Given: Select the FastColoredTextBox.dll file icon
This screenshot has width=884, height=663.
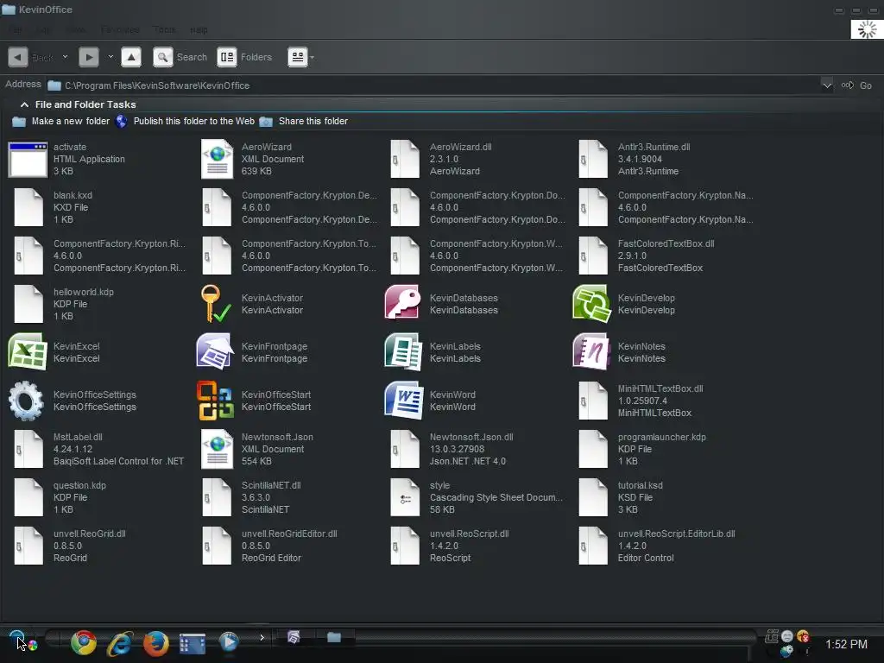Looking at the screenshot, I should click(x=593, y=256).
